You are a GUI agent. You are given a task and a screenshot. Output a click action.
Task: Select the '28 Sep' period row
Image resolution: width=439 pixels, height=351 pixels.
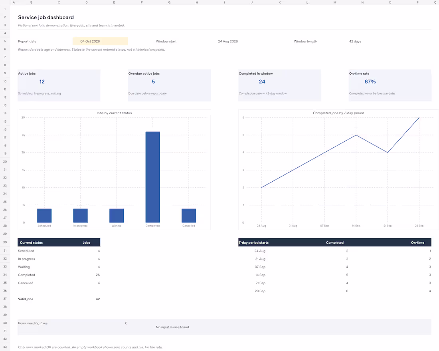coord(335,291)
